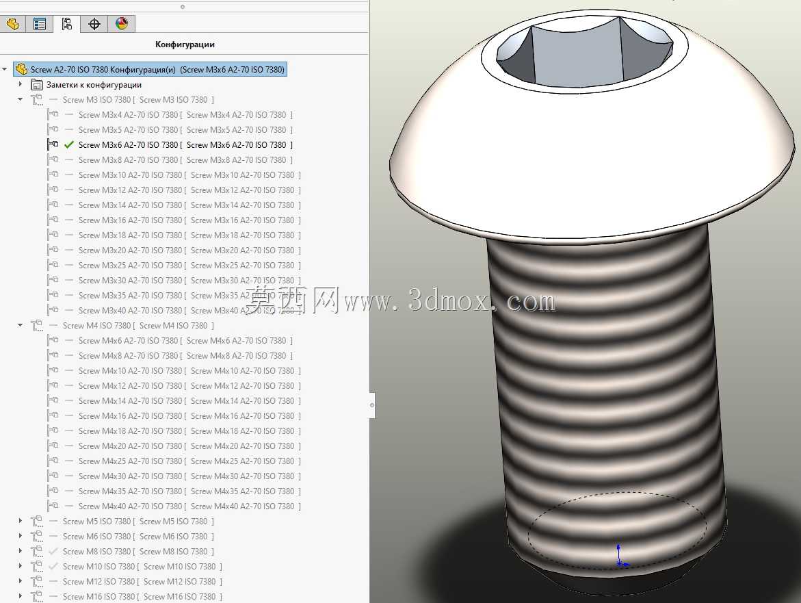Click the Screw M4 ISO 7380 parent configuration icon
The height and width of the screenshot is (603, 801).
[x=37, y=326]
